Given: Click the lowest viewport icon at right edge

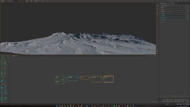Looking at the screenshot, I should point(157,53).
